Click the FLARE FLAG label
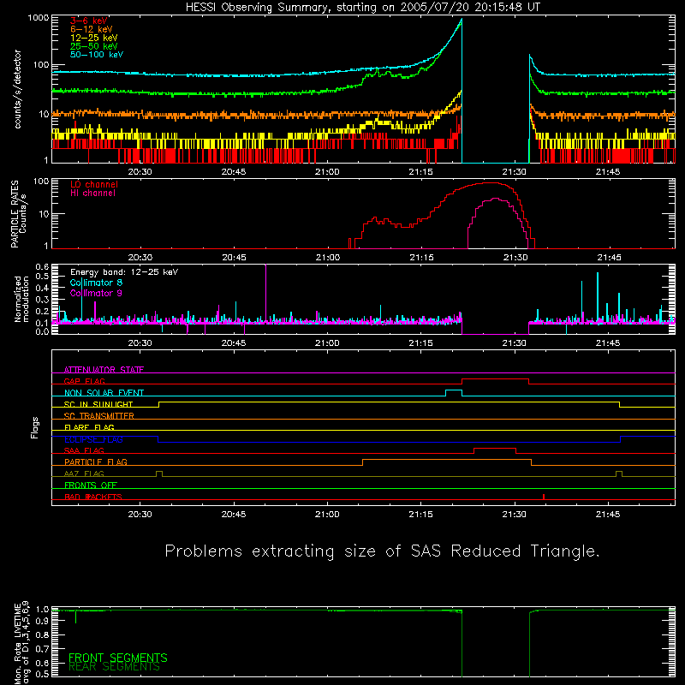The height and width of the screenshot is (685, 685). click(x=89, y=427)
